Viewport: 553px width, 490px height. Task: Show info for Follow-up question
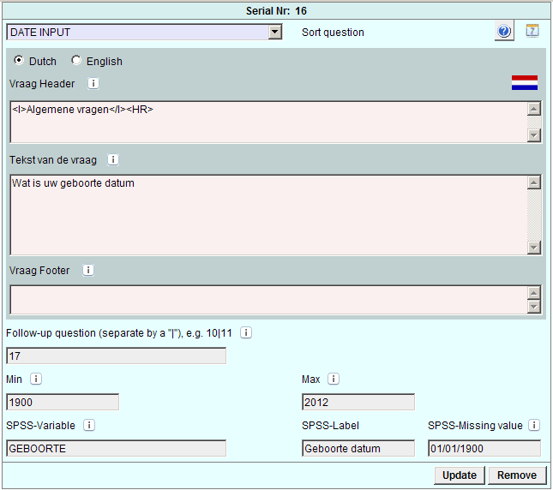(246, 332)
